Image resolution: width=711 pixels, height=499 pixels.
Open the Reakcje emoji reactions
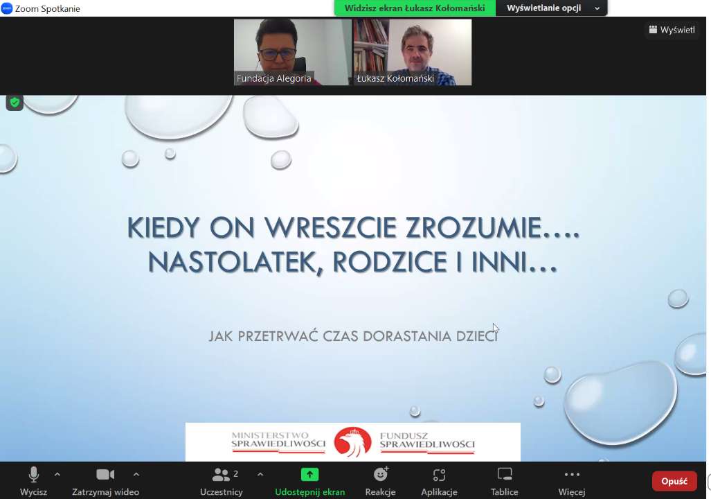click(x=380, y=475)
